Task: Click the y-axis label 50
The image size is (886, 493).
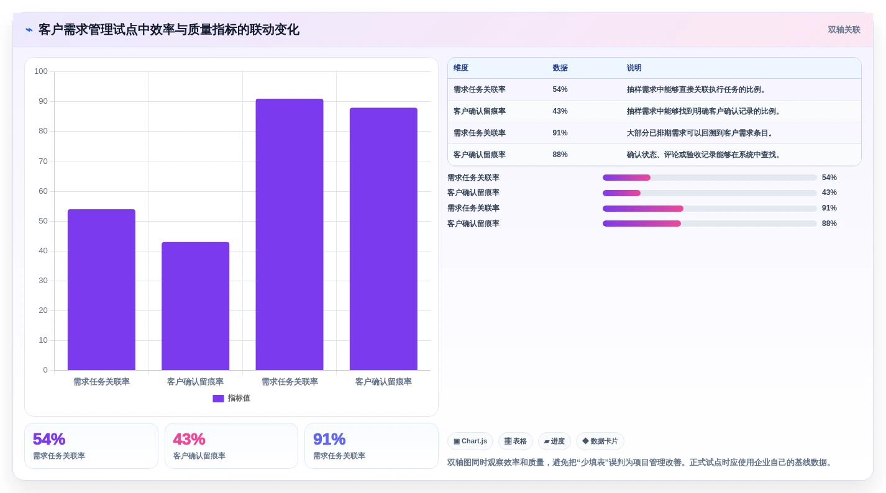Action: tap(43, 221)
